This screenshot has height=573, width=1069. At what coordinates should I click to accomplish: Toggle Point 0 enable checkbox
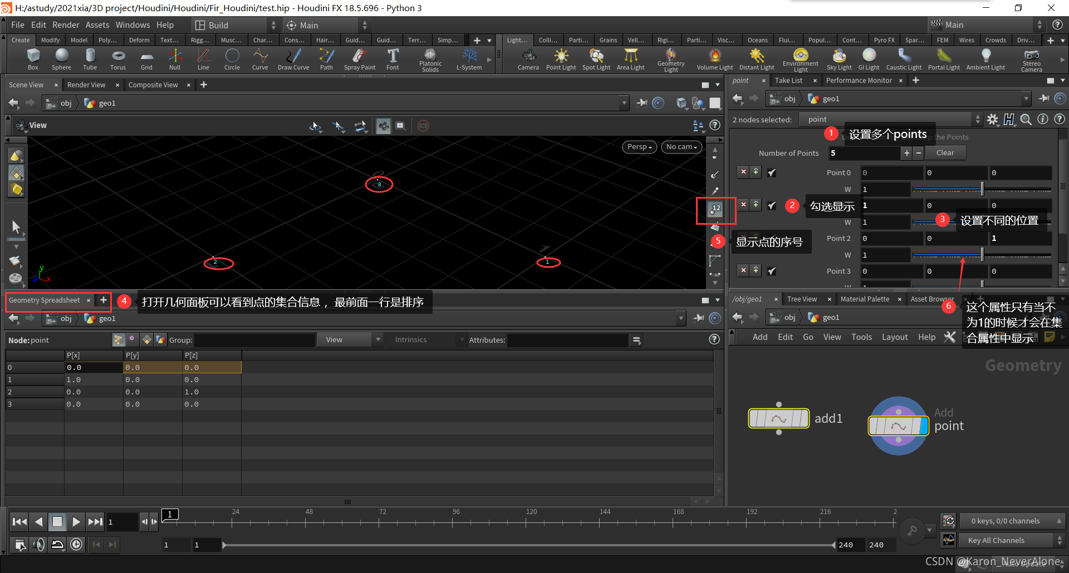772,172
